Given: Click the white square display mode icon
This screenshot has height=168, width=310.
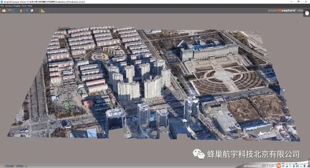Looking at the screenshot, I should point(32,10).
